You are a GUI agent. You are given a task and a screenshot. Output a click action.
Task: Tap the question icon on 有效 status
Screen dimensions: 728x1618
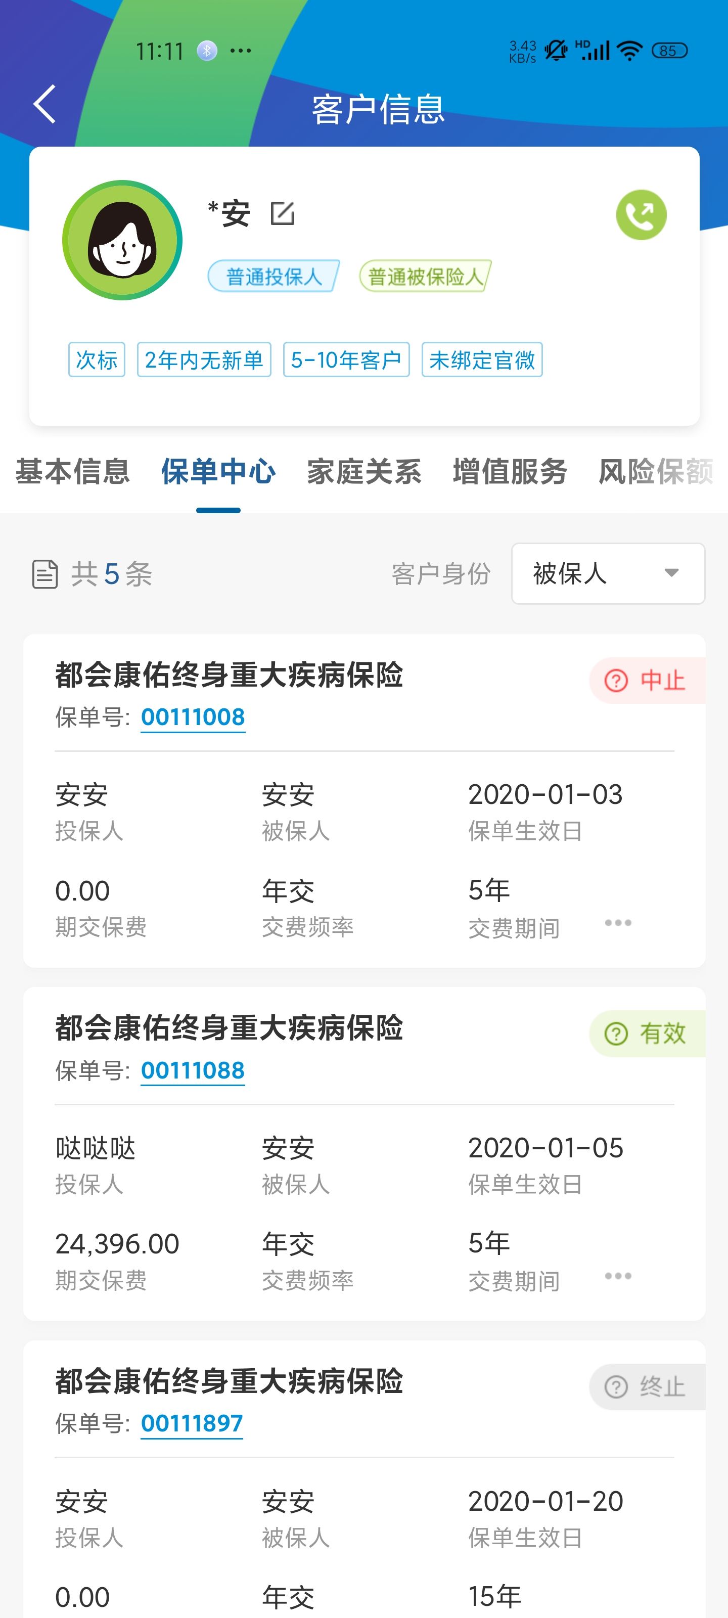coord(616,1033)
